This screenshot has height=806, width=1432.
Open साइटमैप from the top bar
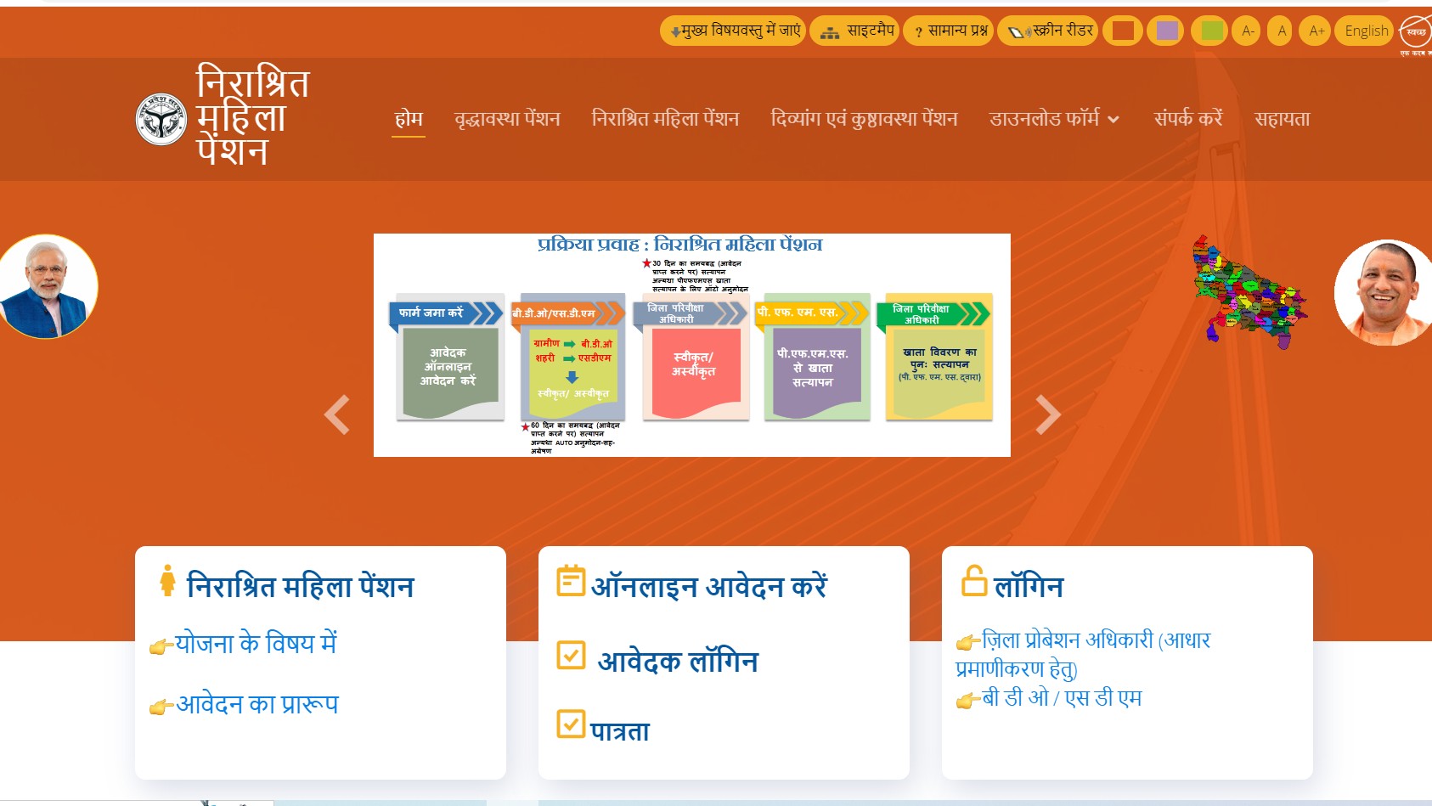pos(854,31)
